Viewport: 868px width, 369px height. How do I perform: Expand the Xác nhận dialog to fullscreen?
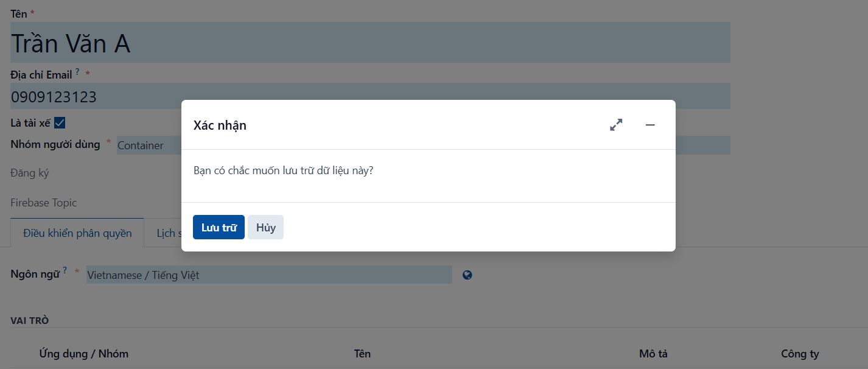pyautogui.click(x=616, y=125)
